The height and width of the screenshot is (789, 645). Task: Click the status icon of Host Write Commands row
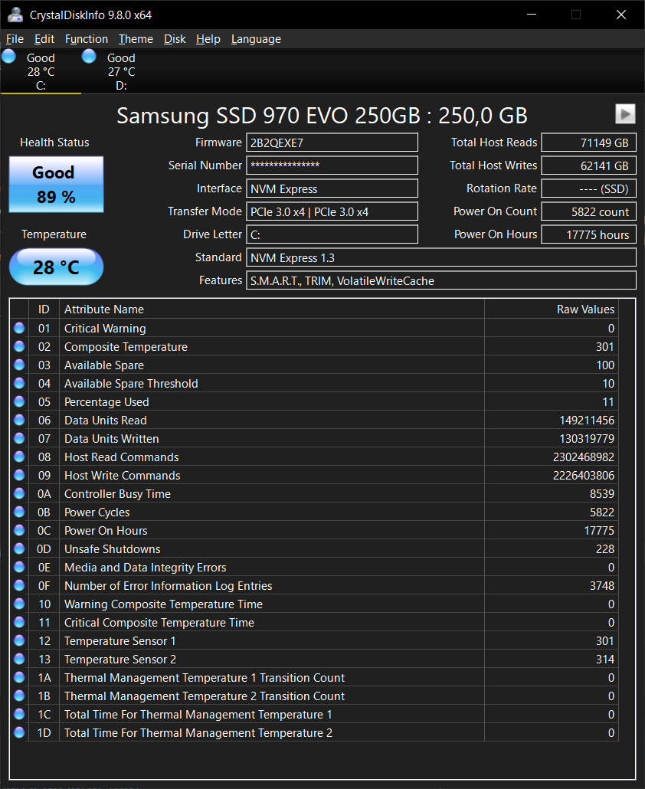[19, 475]
